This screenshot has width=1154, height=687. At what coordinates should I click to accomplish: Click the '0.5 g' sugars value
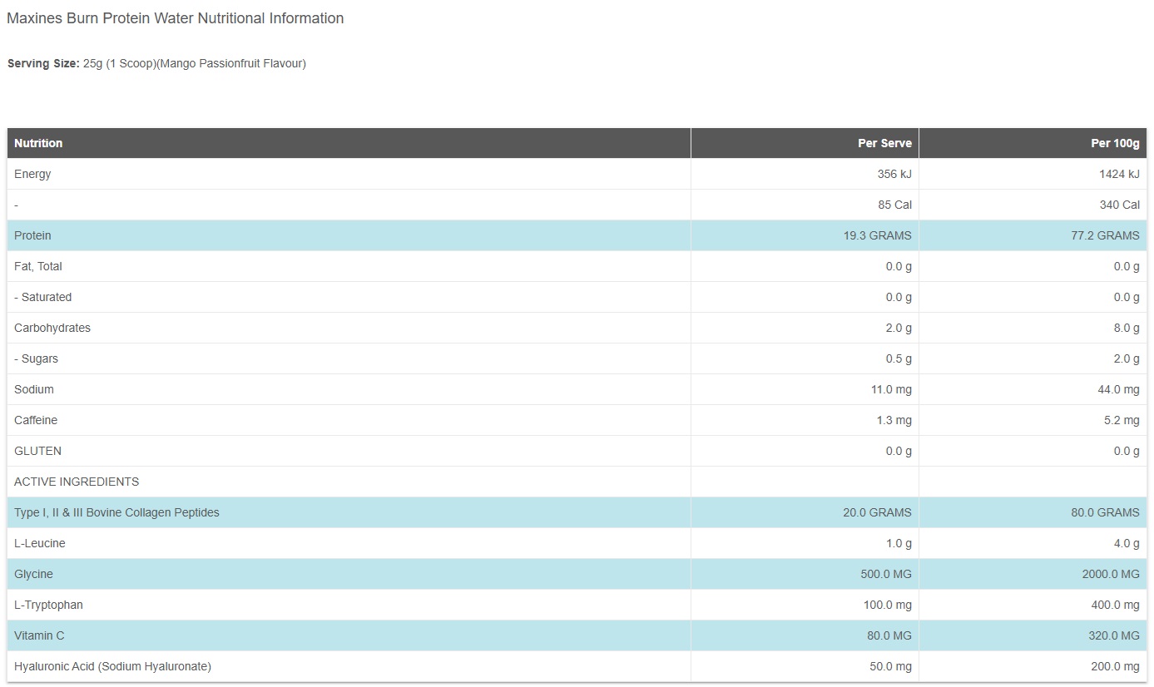[x=899, y=358]
